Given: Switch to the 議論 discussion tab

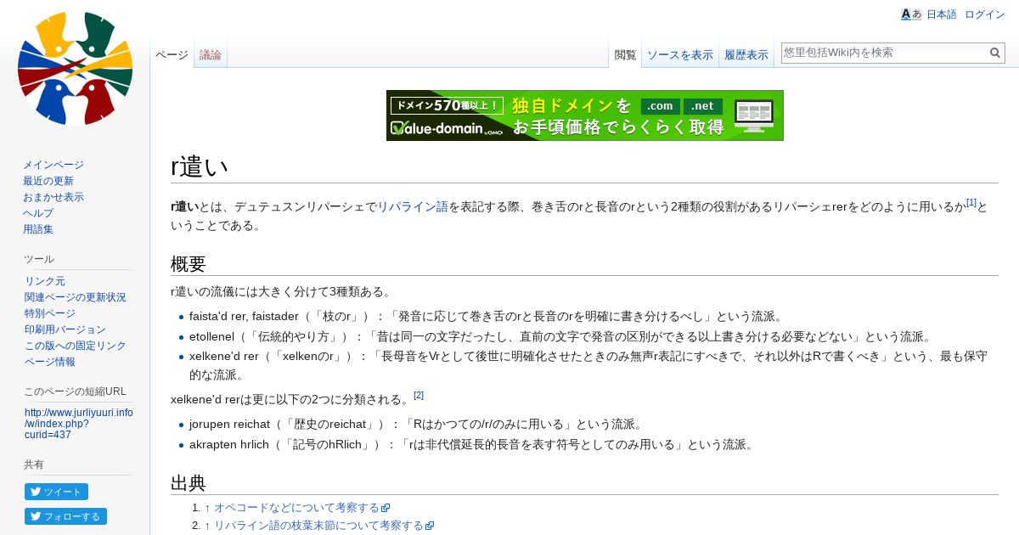Looking at the screenshot, I should click(211, 54).
